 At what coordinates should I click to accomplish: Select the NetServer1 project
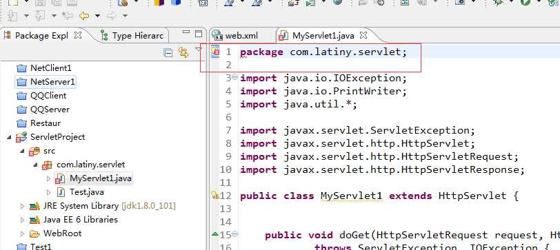click(52, 82)
